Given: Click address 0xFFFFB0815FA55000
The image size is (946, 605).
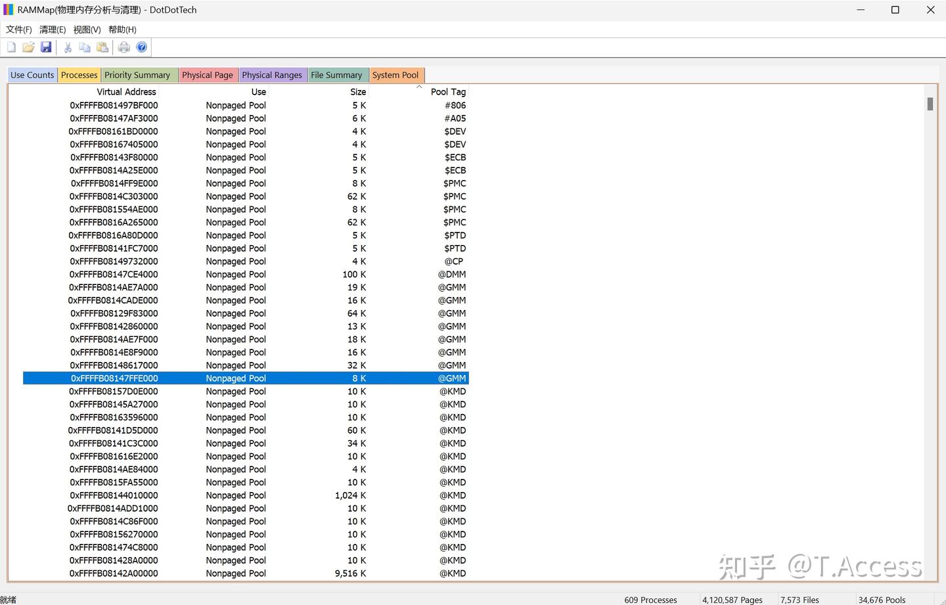Looking at the screenshot, I should coord(114,482).
